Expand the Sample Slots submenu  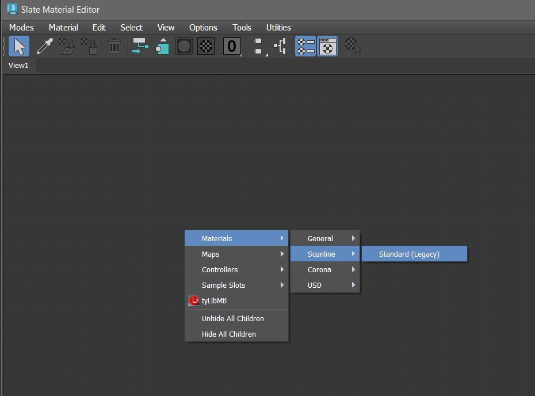pyautogui.click(x=236, y=285)
